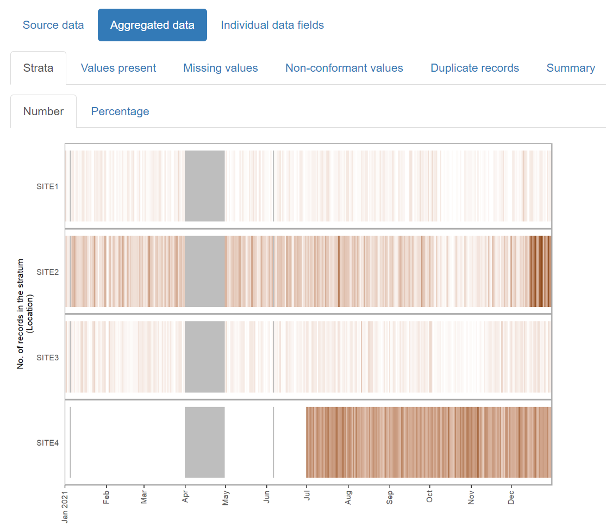606x532 pixels.
Task: Click the SITE3 heatmap row
Action: (353, 357)
